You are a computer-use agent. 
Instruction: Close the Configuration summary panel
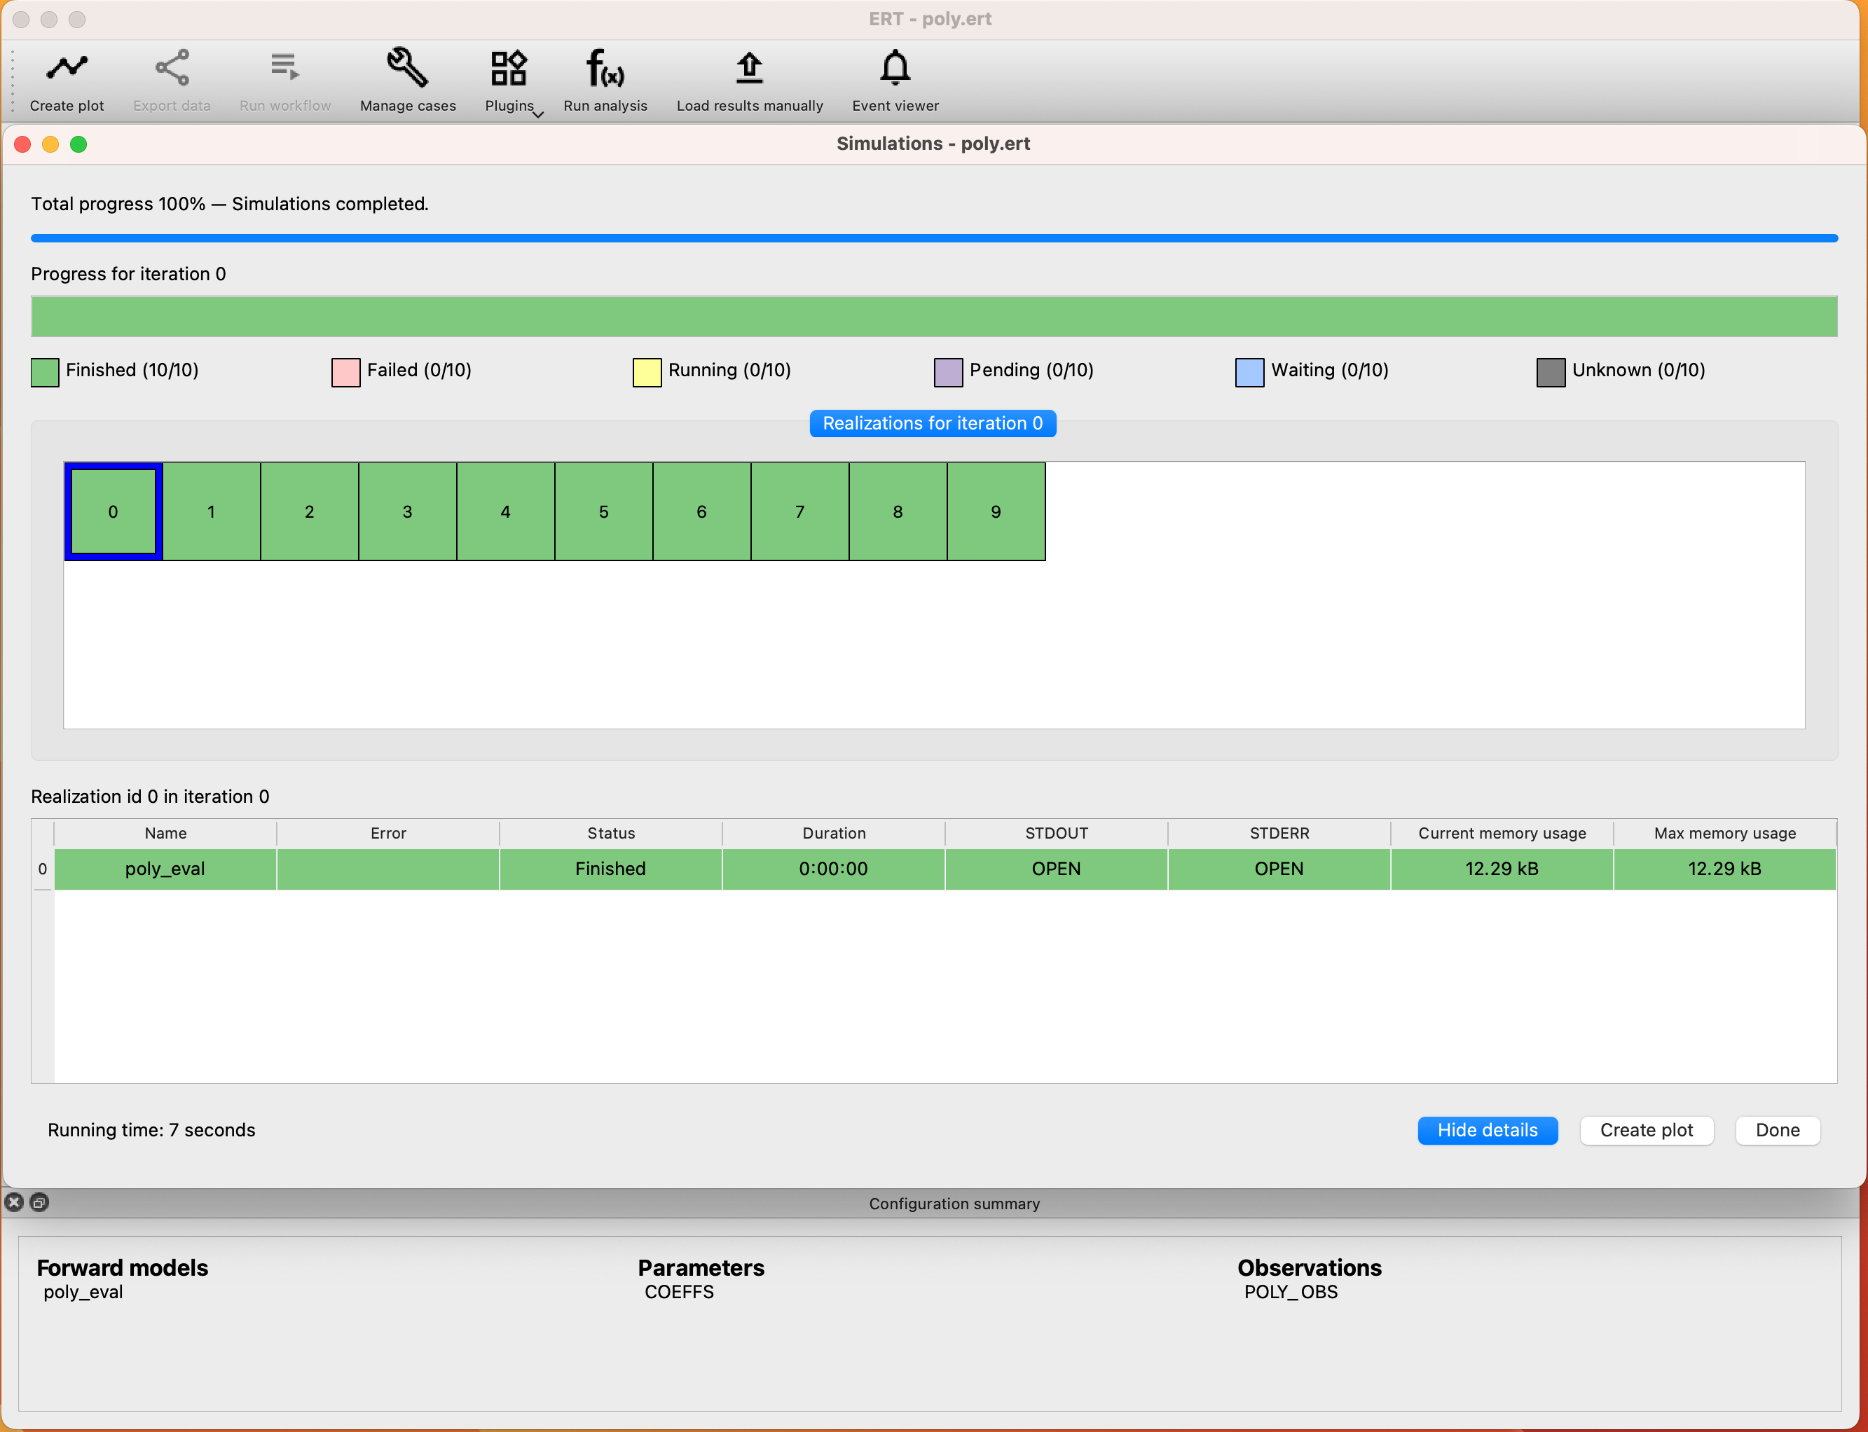pyautogui.click(x=13, y=1203)
